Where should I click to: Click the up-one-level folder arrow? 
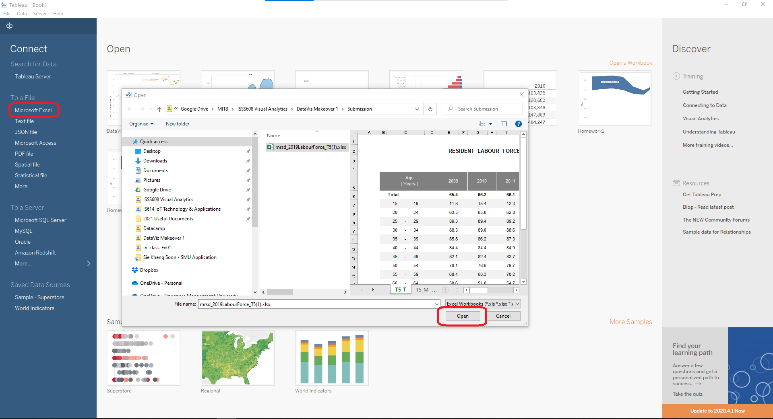tap(159, 109)
